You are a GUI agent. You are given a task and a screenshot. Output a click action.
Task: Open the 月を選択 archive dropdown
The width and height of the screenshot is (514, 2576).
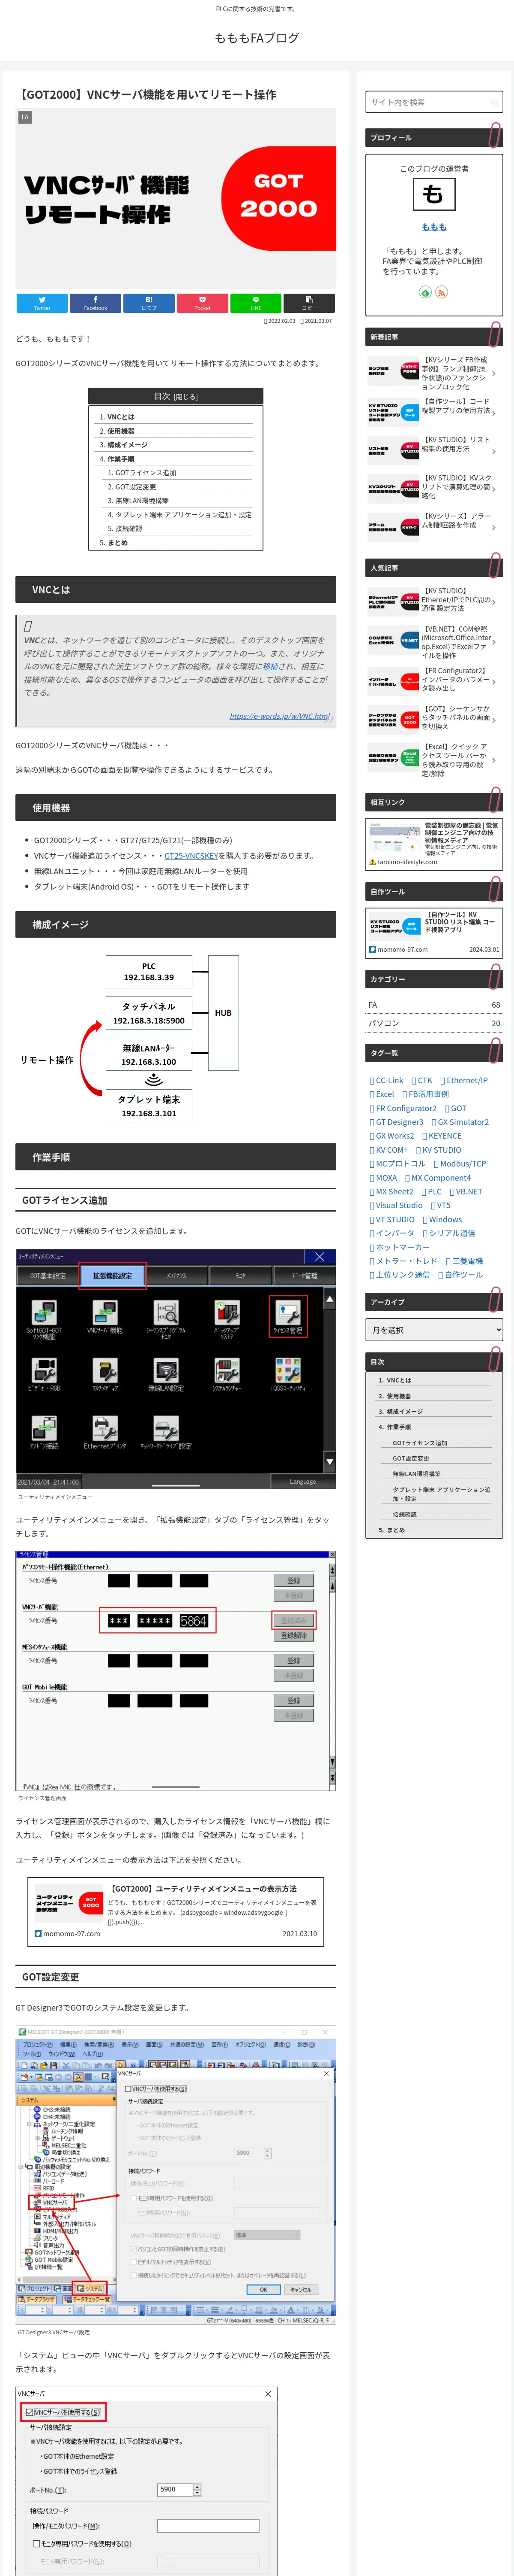[434, 1330]
